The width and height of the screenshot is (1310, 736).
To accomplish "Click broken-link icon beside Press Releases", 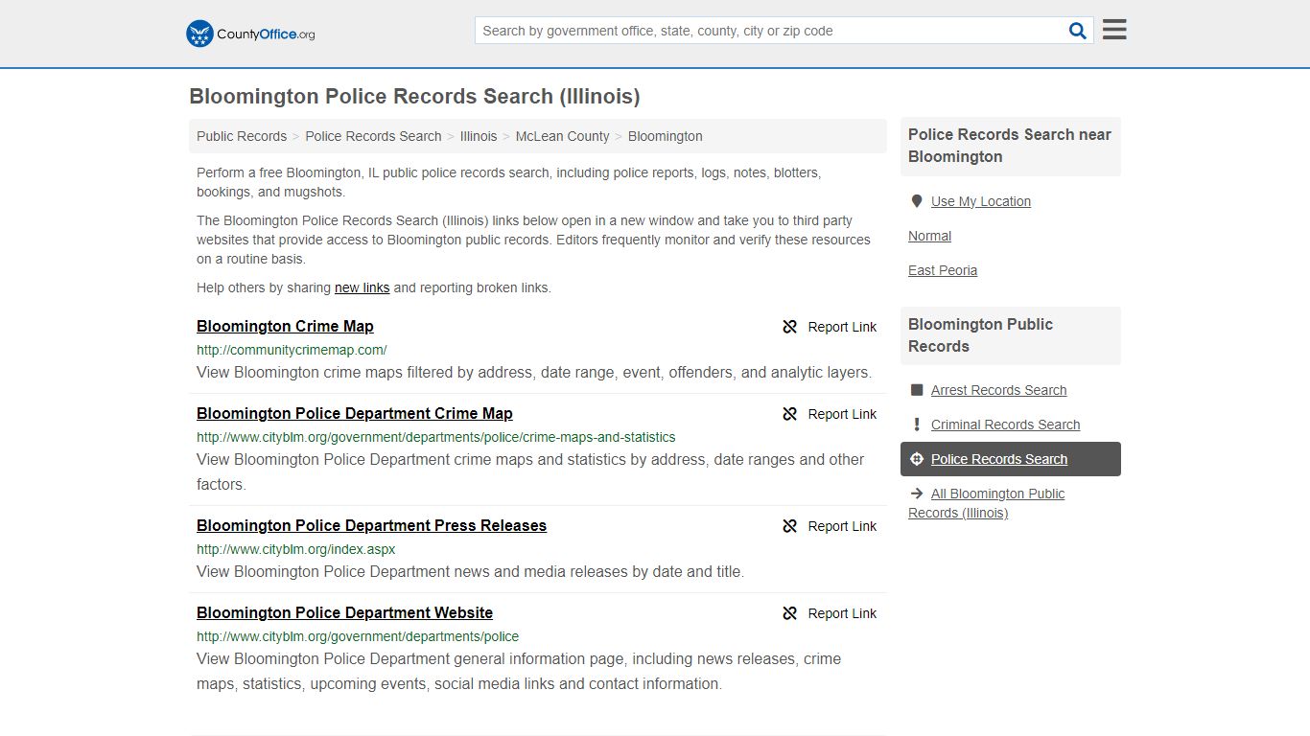I will pyautogui.click(x=790, y=526).
